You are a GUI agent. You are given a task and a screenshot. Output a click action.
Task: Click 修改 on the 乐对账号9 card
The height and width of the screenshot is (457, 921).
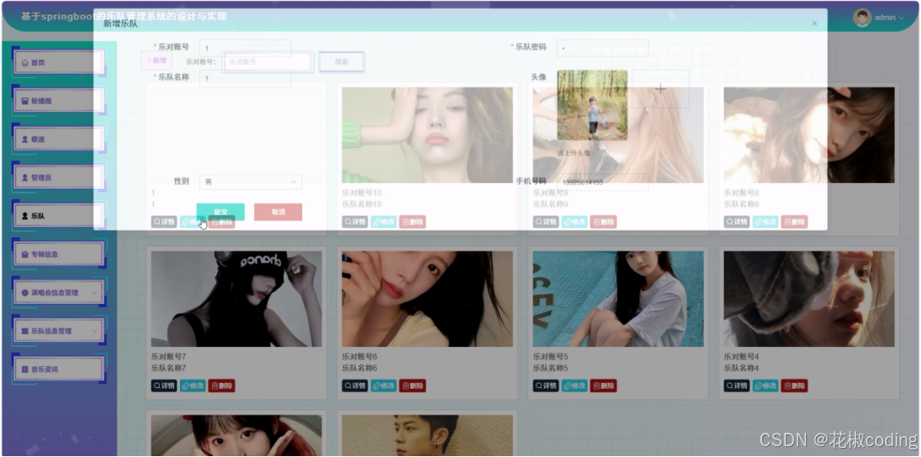(575, 222)
